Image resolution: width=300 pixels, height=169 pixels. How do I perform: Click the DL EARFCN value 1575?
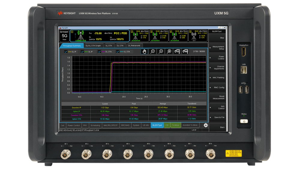click(x=99, y=39)
